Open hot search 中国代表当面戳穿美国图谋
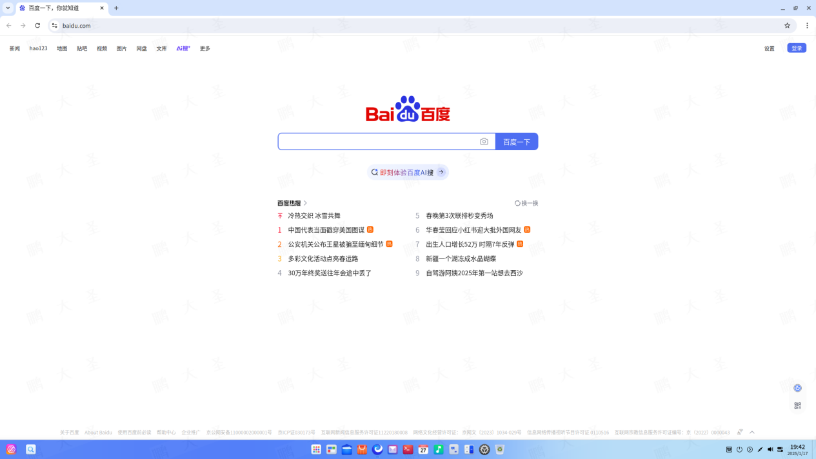816x459 pixels. click(x=326, y=230)
